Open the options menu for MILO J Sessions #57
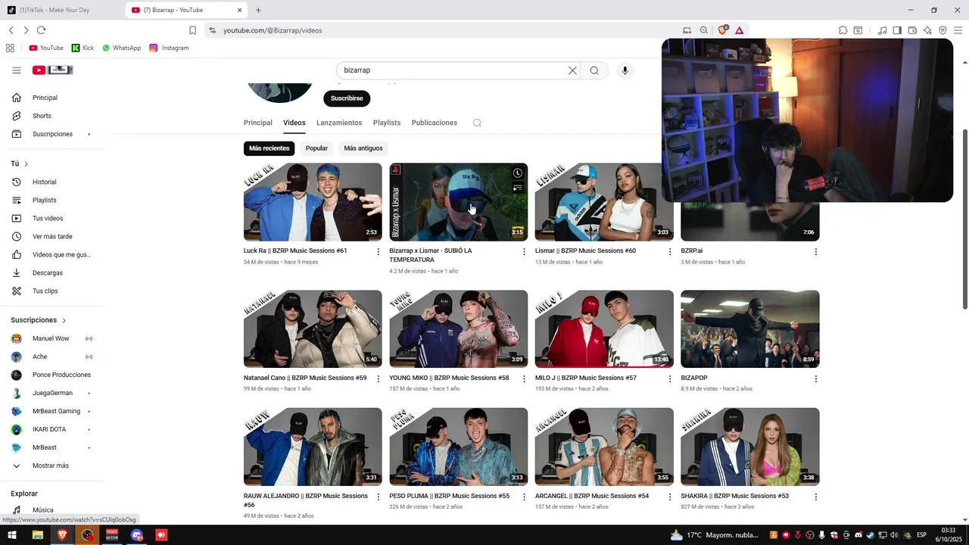Screen dimensions: 969x545 pyautogui.click(x=669, y=378)
